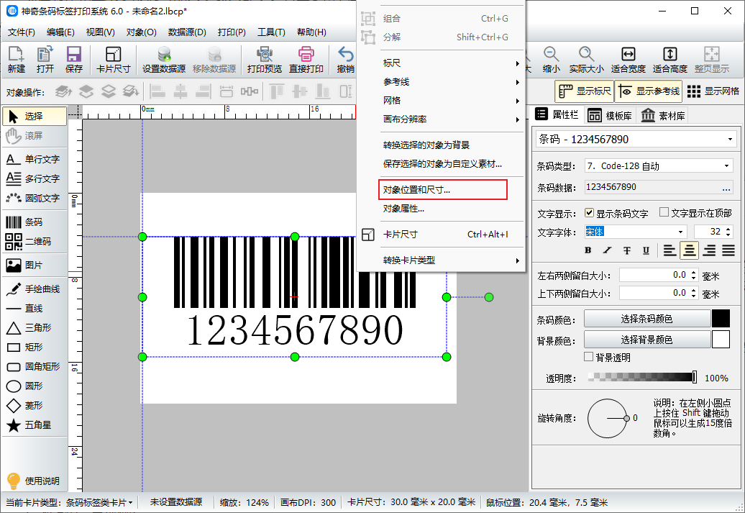The height and width of the screenshot is (513, 745).
Task: Enable 背景透明 checkbox
Action: click(589, 357)
